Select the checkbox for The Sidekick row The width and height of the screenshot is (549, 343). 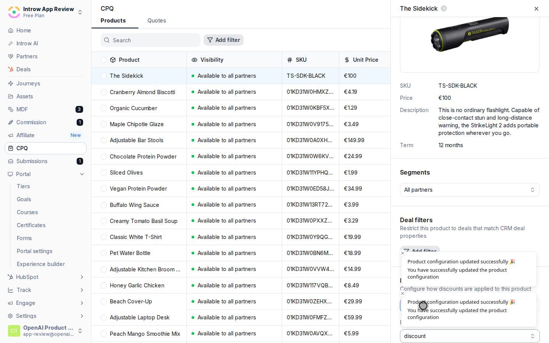click(x=104, y=76)
